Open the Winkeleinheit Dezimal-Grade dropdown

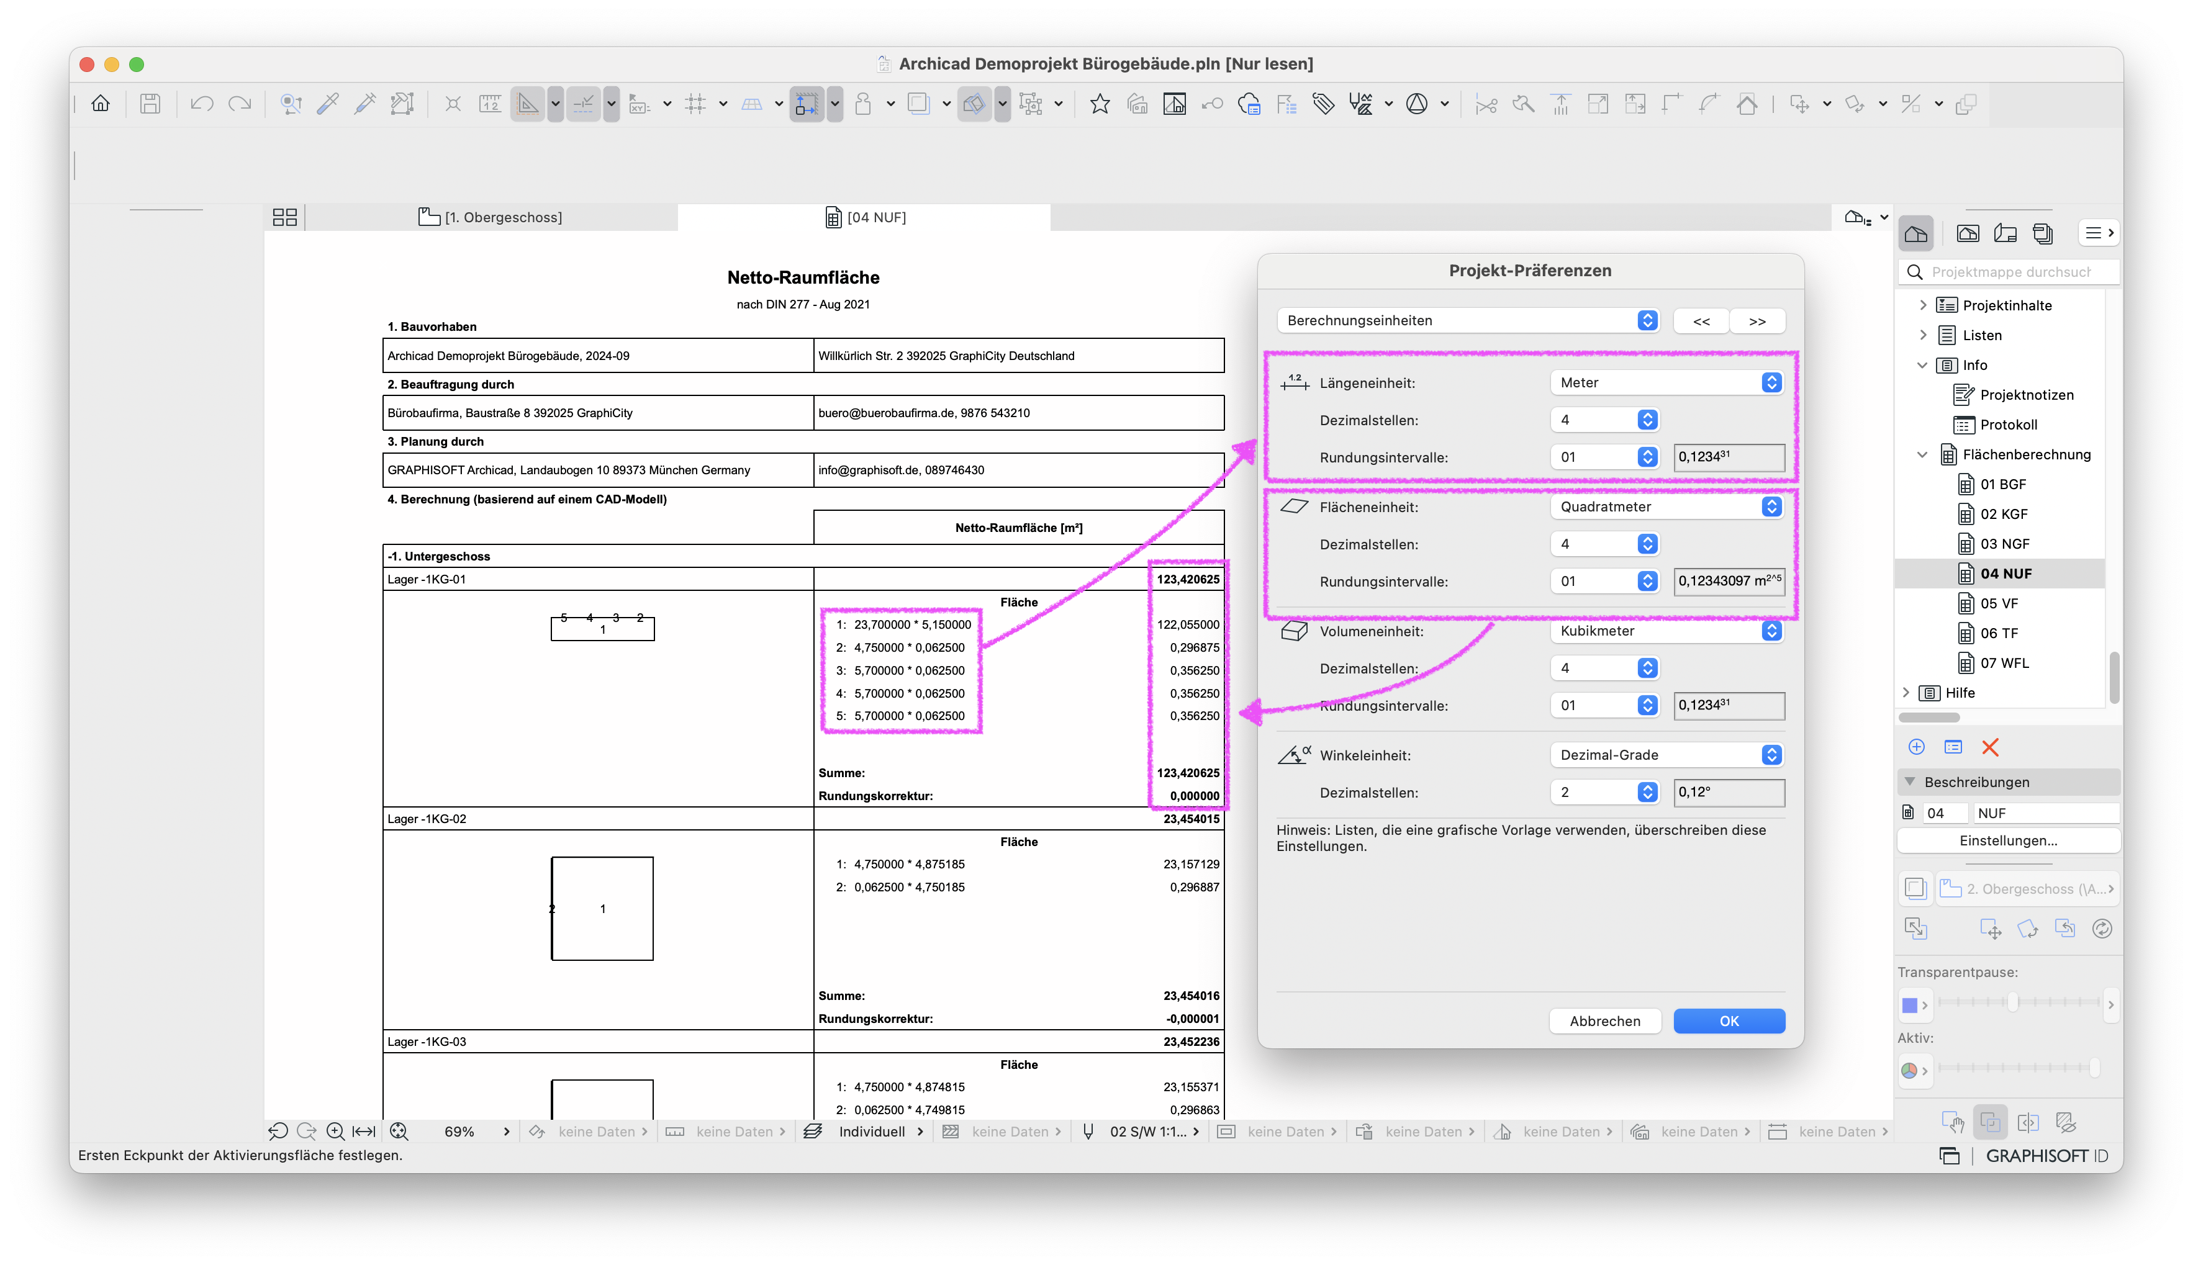(1667, 755)
